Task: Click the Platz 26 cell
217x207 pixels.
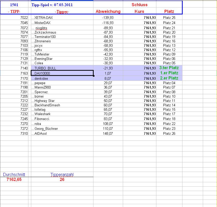Action: [169, 133]
